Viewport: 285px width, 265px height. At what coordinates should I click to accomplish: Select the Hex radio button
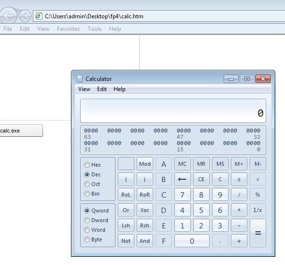[x=87, y=165]
